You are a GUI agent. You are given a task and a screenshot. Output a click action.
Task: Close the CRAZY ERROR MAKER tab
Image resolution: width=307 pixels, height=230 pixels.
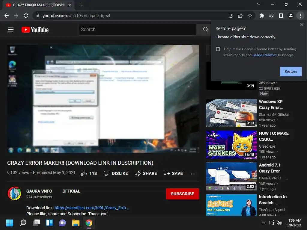(70, 5)
